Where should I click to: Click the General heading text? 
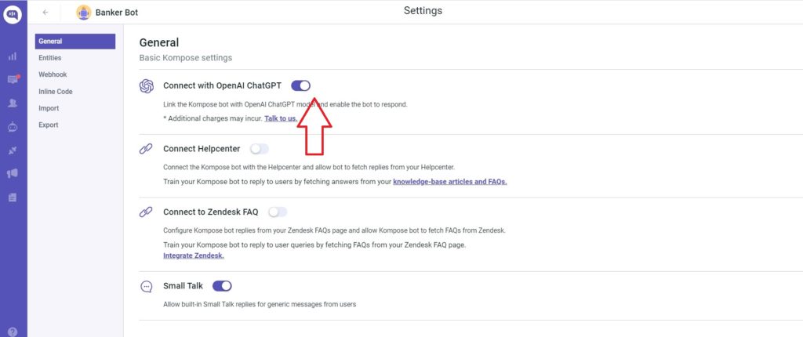[159, 42]
